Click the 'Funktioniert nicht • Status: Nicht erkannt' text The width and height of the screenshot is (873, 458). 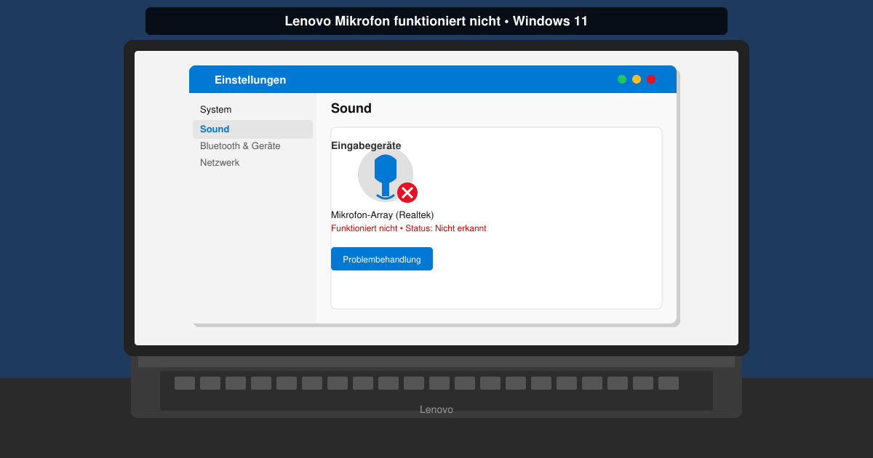tap(408, 228)
